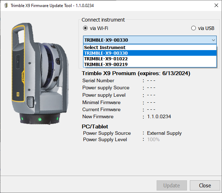
Task: Click the 'Power supply Source' instrument label
Action: pyautogui.click(x=106, y=88)
